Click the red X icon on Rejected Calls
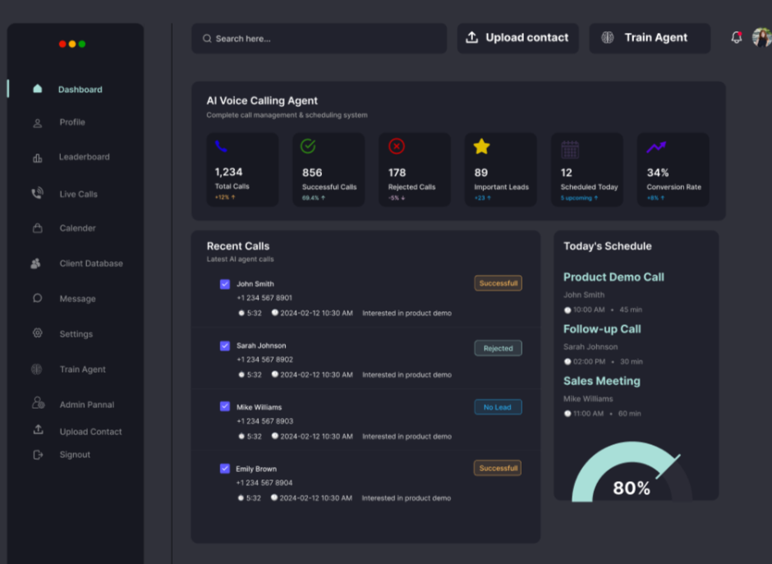The width and height of the screenshot is (772, 564). 397,146
